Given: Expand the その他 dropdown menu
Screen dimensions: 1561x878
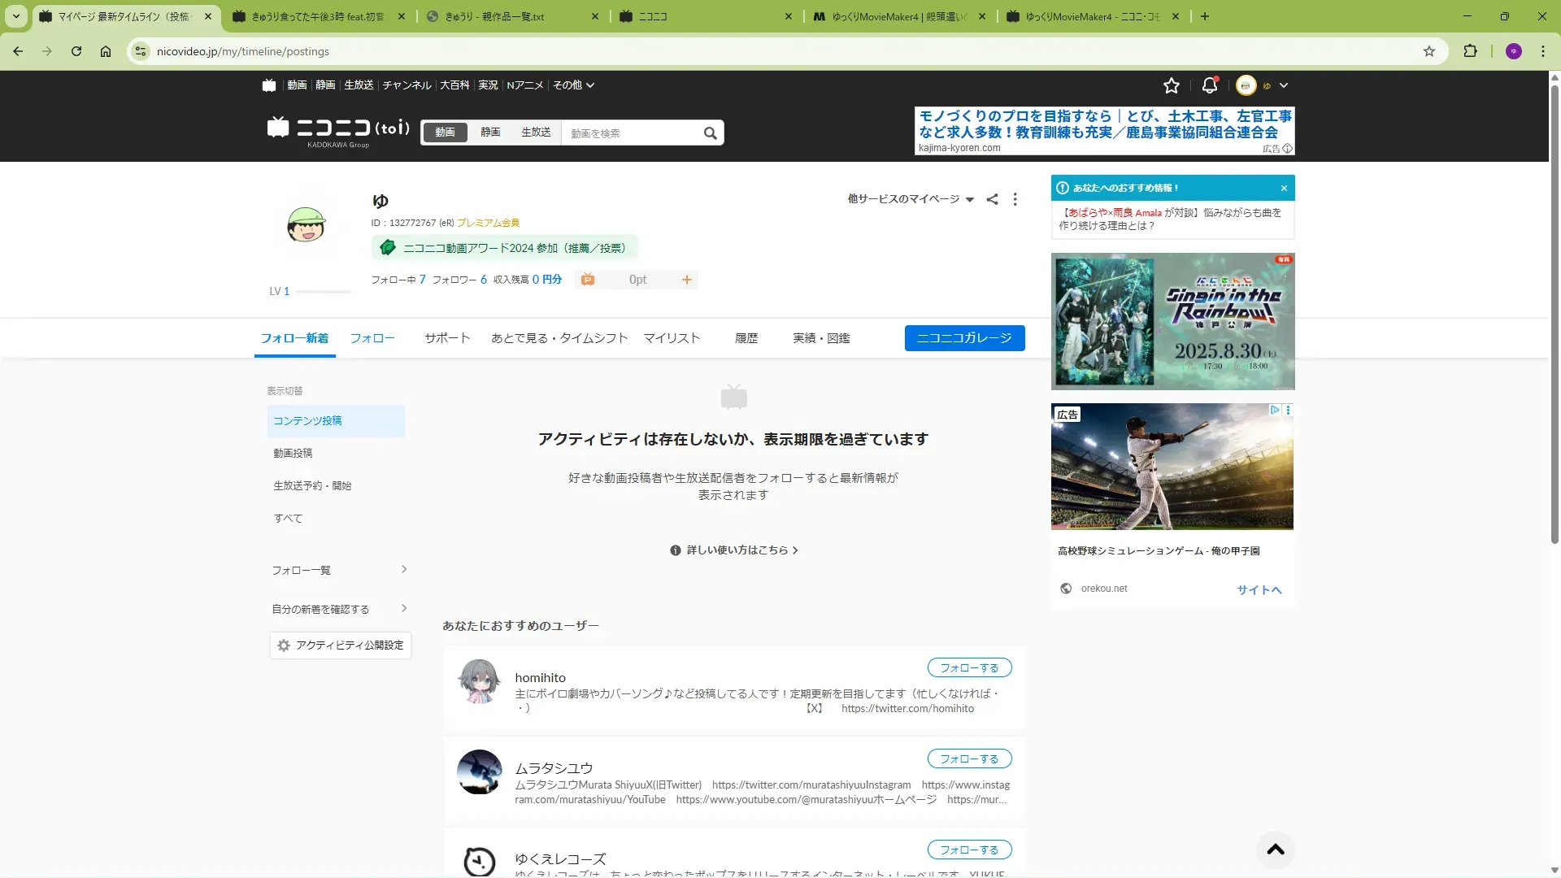Looking at the screenshot, I should 573,85.
